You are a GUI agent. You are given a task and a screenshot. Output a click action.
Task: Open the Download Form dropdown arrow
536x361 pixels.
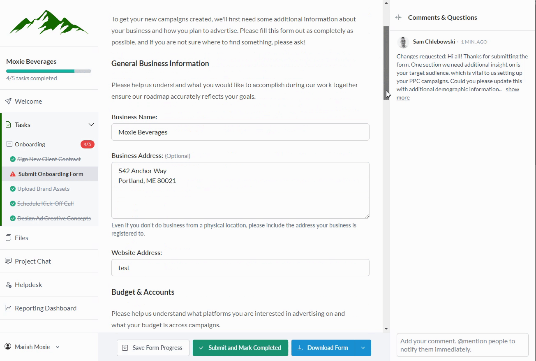coord(363,348)
